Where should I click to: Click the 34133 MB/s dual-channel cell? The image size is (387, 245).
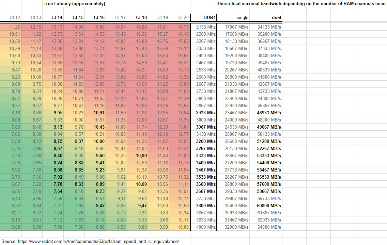click(x=266, y=27)
